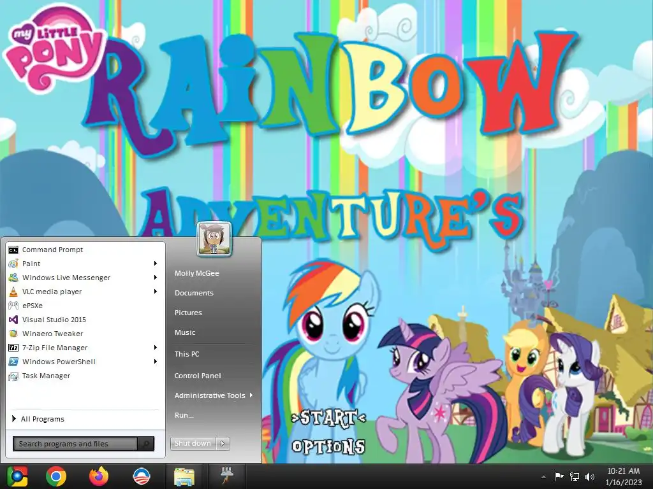Viewport: 653px width, 489px height.
Task: Expand 7-Zip File Manager jump list arrow
Action: tap(156, 348)
